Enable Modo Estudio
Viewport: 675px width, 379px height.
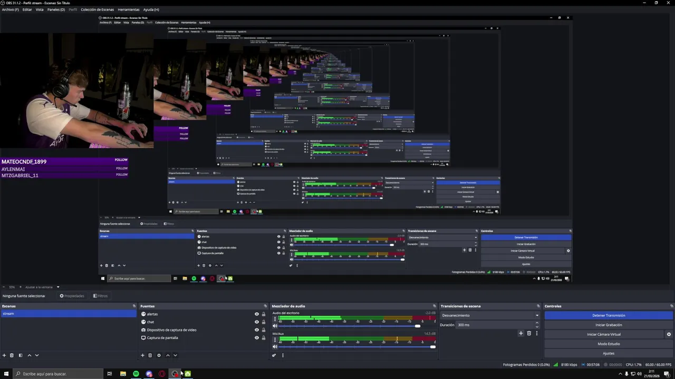pos(609,344)
